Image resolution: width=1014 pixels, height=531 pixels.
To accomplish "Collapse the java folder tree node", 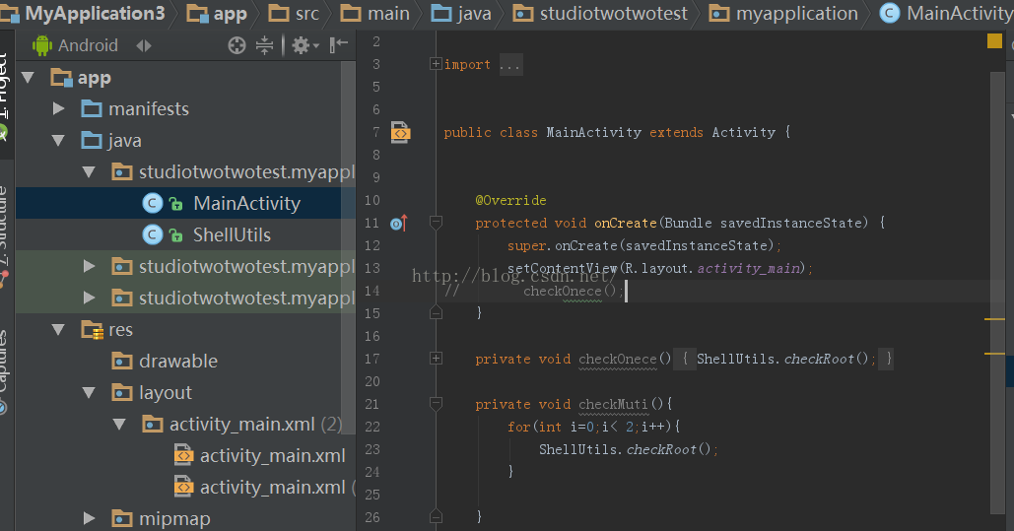I will pos(59,140).
